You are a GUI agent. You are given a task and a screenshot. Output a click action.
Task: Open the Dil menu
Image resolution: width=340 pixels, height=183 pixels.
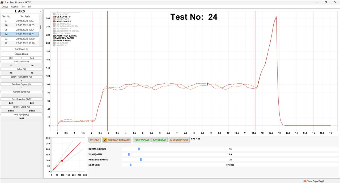(30, 7)
